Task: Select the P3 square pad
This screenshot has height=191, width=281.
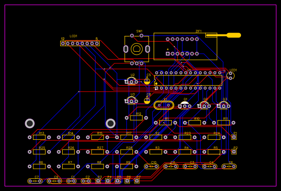Action: pyautogui.click(x=98, y=181)
